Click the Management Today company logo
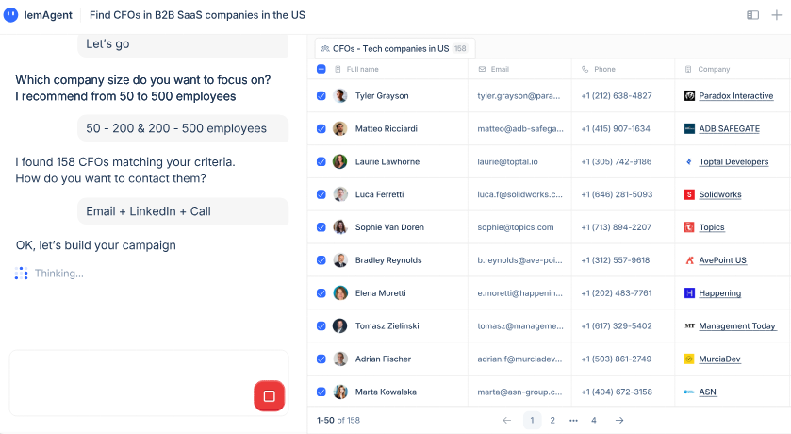This screenshot has width=791, height=434. click(x=689, y=326)
